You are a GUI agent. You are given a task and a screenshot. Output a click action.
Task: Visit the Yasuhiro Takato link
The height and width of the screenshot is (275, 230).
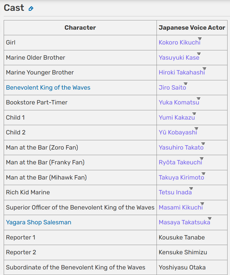(181, 147)
